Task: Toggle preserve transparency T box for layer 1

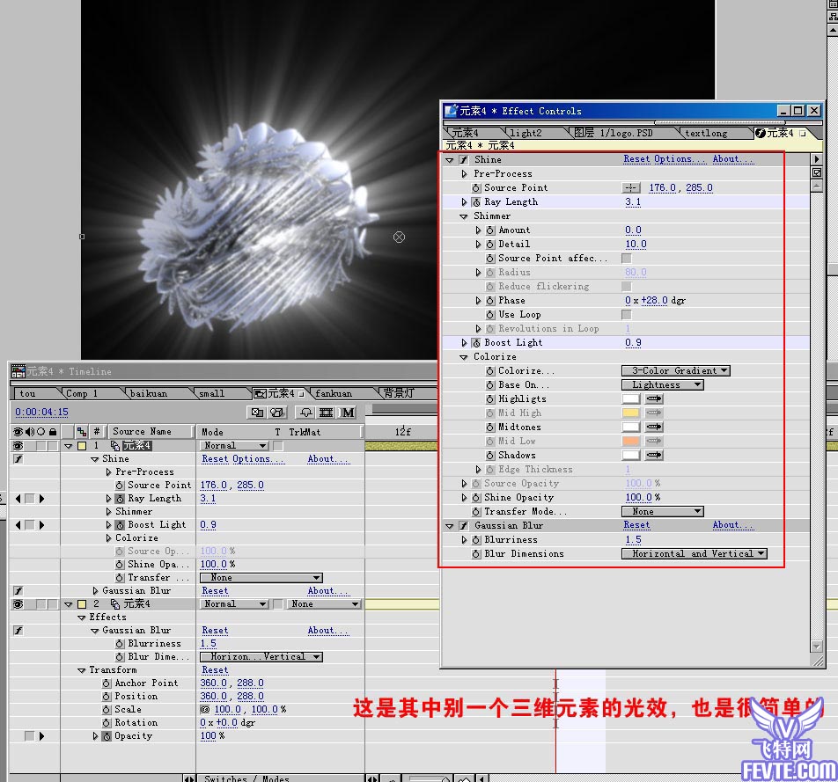Action: click(278, 445)
